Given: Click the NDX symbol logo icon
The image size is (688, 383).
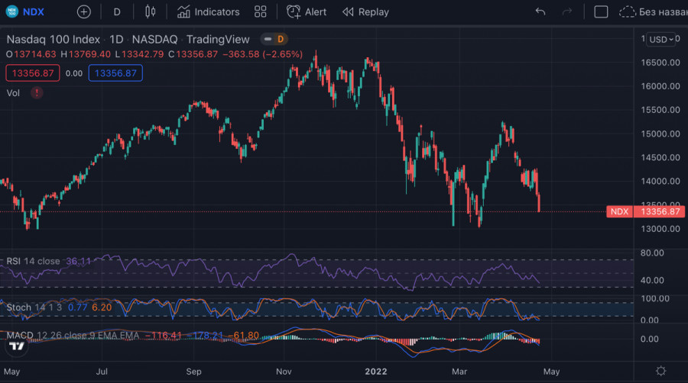Looking at the screenshot, I should (11, 11).
